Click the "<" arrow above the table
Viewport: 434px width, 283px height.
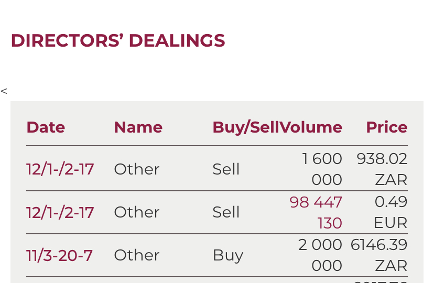[x=4, y=91]
